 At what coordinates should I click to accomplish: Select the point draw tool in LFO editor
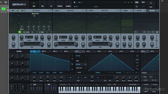pos(137,60)
